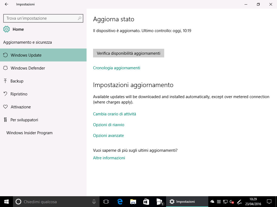Open Opzioni di riavvio link
Viewport: 277px width, 207px height.
[x=109, y=125]
